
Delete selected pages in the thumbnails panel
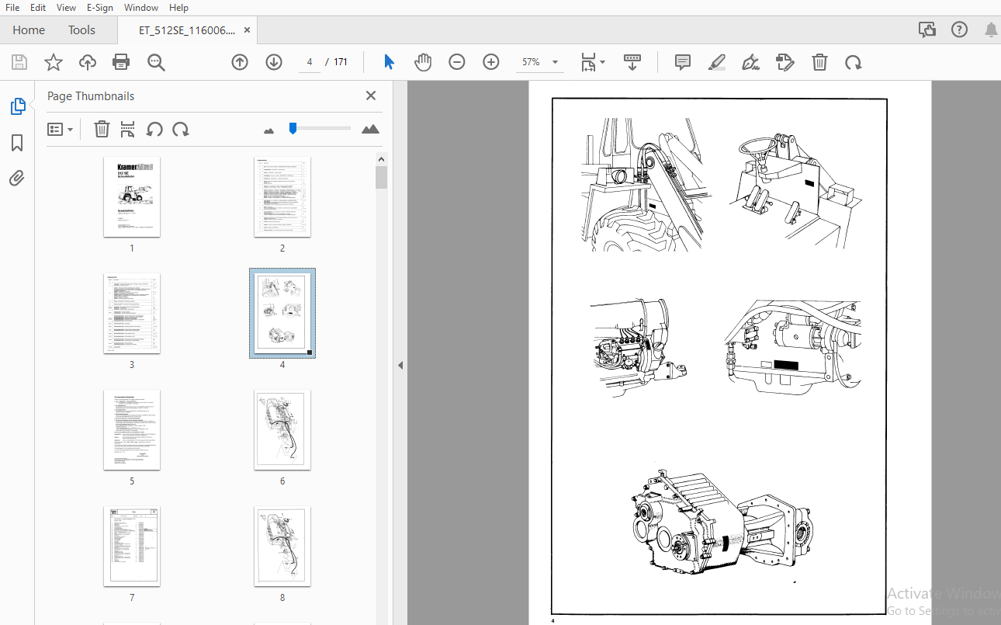point(102,129)
